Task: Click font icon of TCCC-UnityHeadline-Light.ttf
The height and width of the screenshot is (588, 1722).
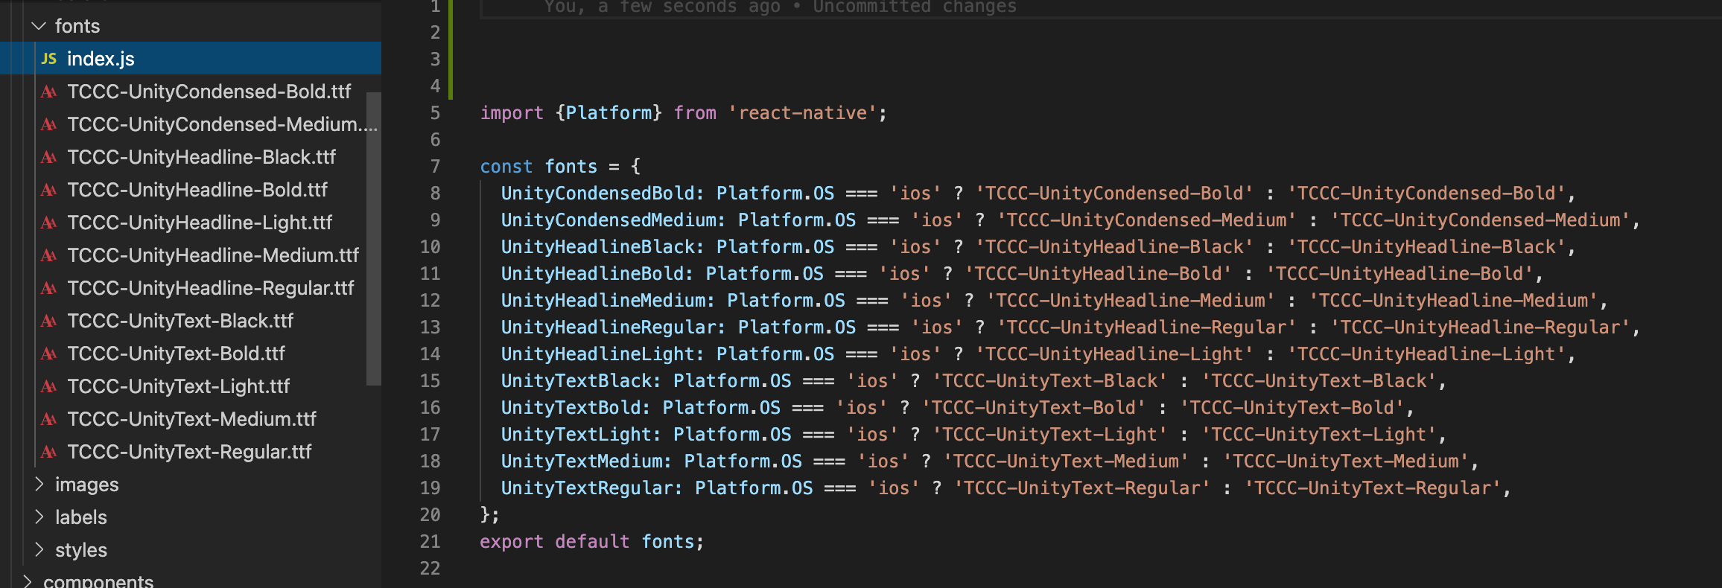Action: click(x=49, y=223)
